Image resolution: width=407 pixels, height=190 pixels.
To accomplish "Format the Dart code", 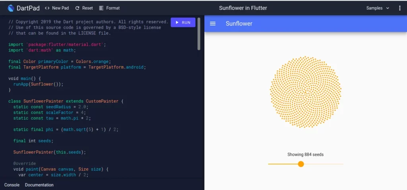I will point(109,8).
